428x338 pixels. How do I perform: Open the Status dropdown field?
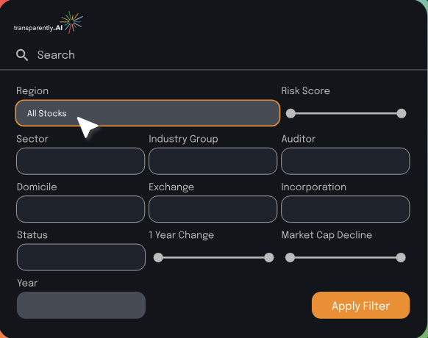click(x=81, y=257)
